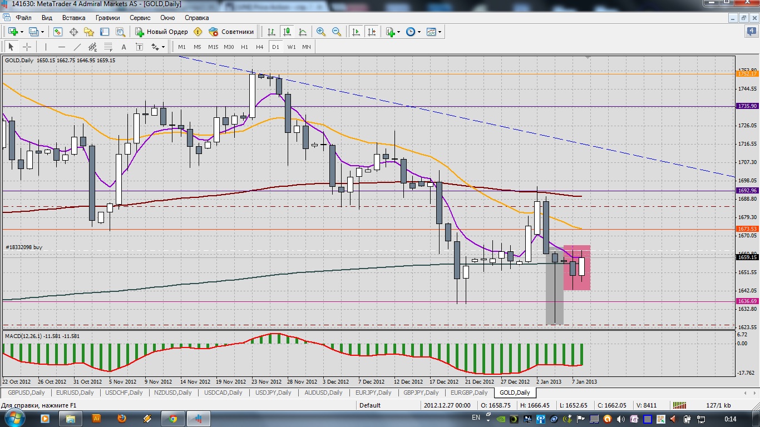Switch timeframe to M15
This screenshot has height=427, width=760.
coord(213,47)
